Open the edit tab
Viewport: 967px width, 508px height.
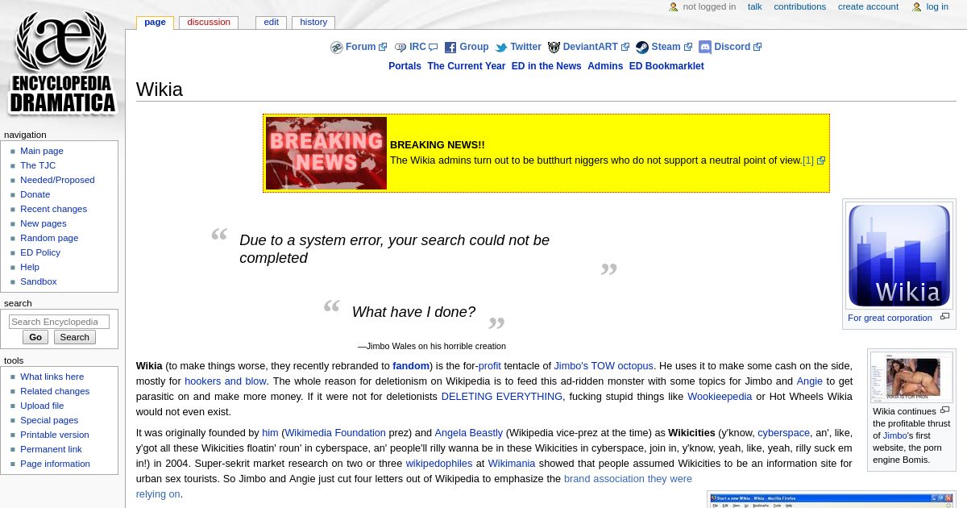pos(271,22)
